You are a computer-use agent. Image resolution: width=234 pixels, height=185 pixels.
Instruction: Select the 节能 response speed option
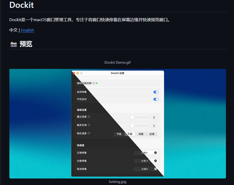(119, 134)
